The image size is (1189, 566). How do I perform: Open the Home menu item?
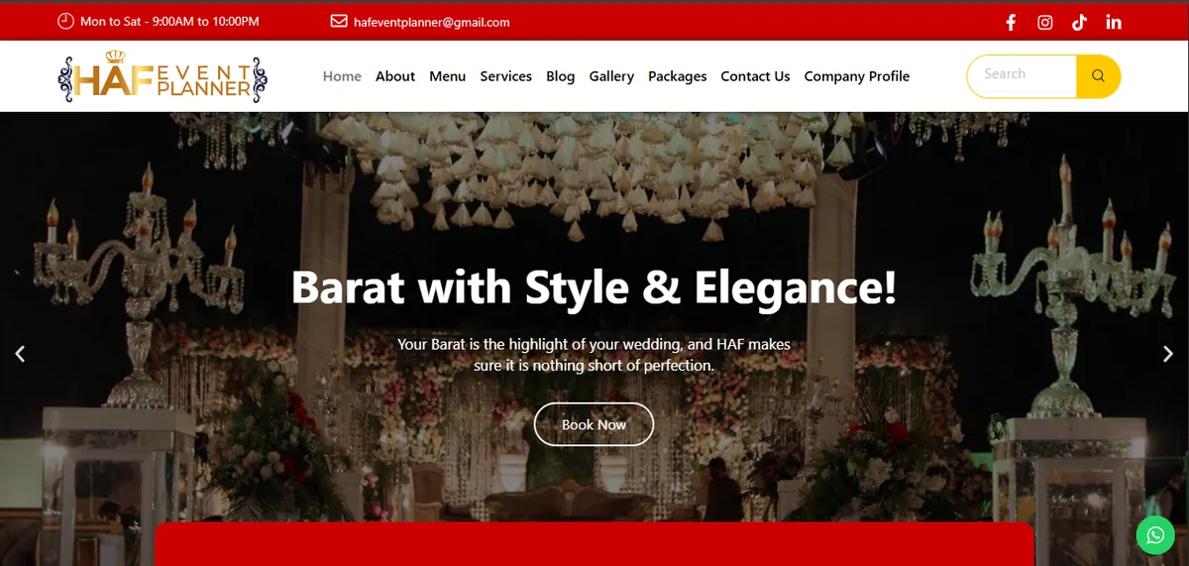(342, 76)
